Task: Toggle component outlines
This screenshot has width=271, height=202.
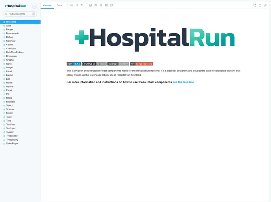Action: pos(111,6)
